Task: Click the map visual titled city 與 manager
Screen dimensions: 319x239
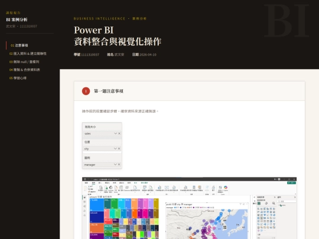Action: tap(207, 221)
